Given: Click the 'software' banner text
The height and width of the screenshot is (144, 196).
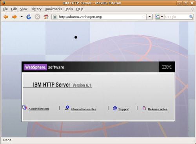Looking at the screenshot, I should point(56,67).
